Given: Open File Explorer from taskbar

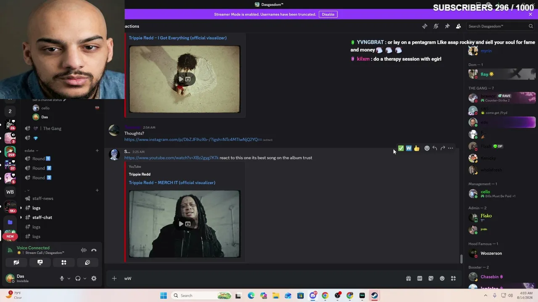Looking at the screenshot, I should coord(276,295).
